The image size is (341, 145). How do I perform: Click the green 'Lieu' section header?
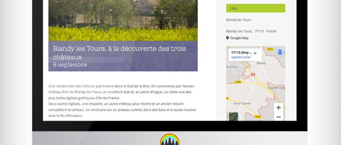point(255,8)
